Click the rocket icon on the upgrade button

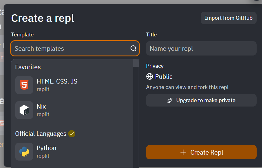(170, 100)
